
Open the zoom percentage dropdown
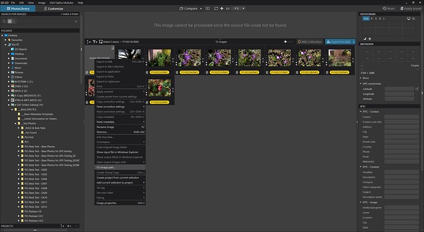pos(243,9)
